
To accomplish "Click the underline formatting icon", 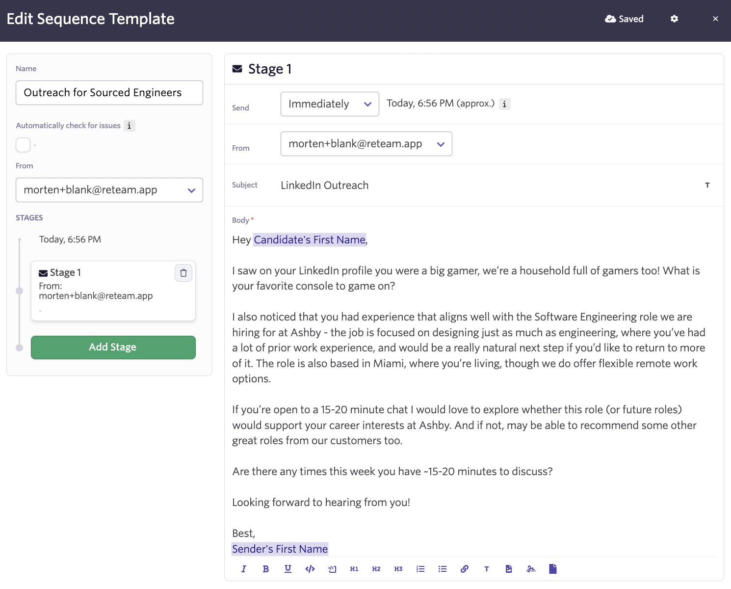I will [287, 569].
